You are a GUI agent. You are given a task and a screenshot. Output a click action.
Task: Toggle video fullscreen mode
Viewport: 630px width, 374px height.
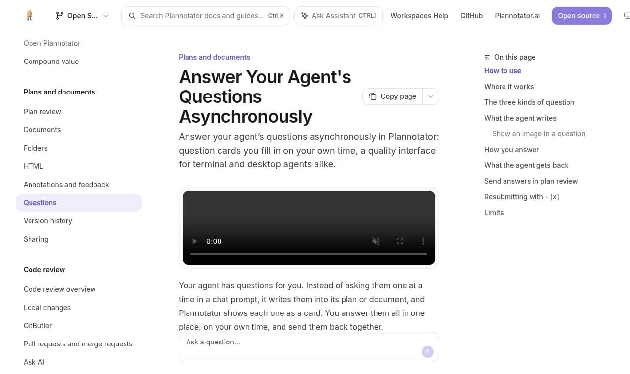[400, 241]
